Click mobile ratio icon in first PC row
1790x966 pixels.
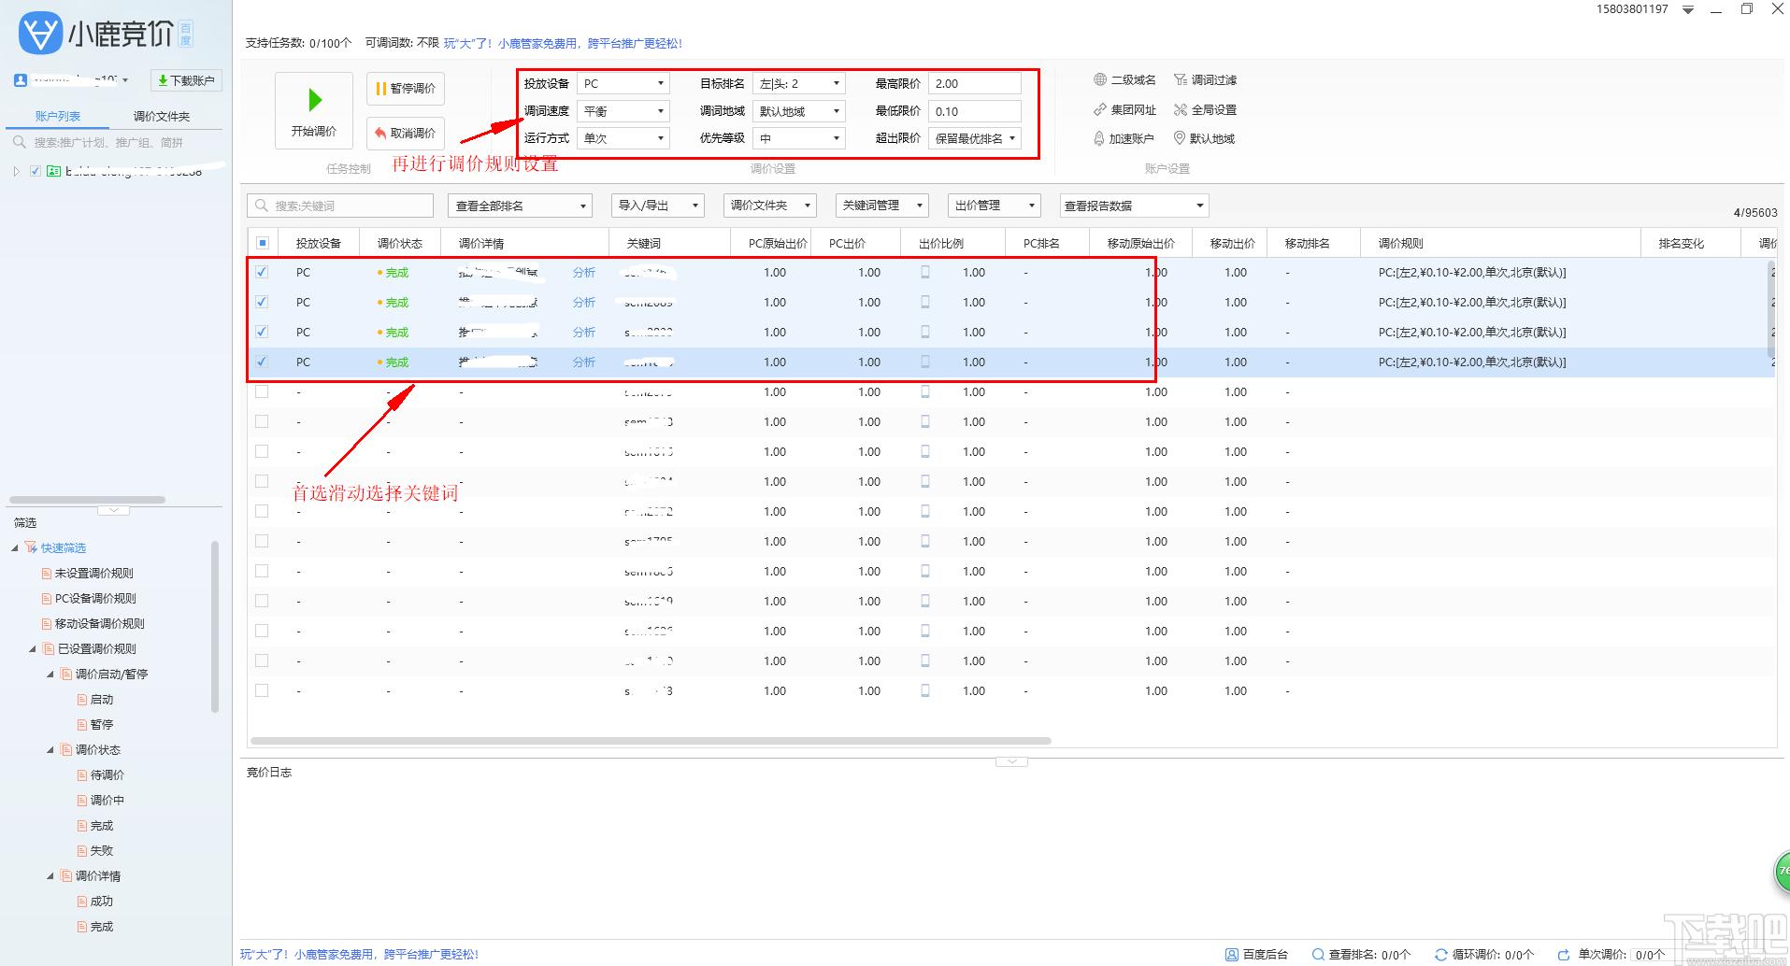[x=925, y=273]
